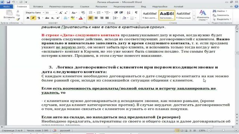
Task: Click the Redo icon in quick access toolbar
Action: tap(21, 2)
